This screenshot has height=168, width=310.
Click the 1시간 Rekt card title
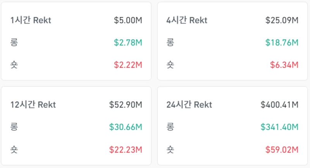point(31,20)
